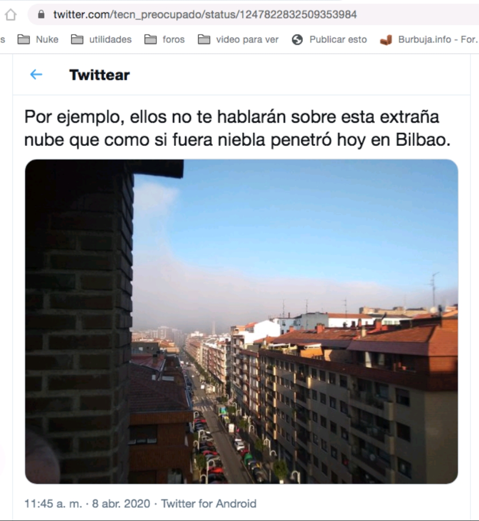The width and height of the screenshot is (479, 521).
Task: Click the Twitter for Android source link
Action: tap(209, 504)
